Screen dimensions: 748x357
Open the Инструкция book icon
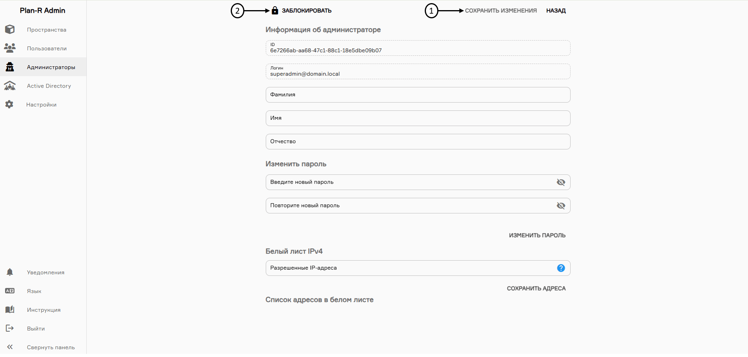coord(10,309)
